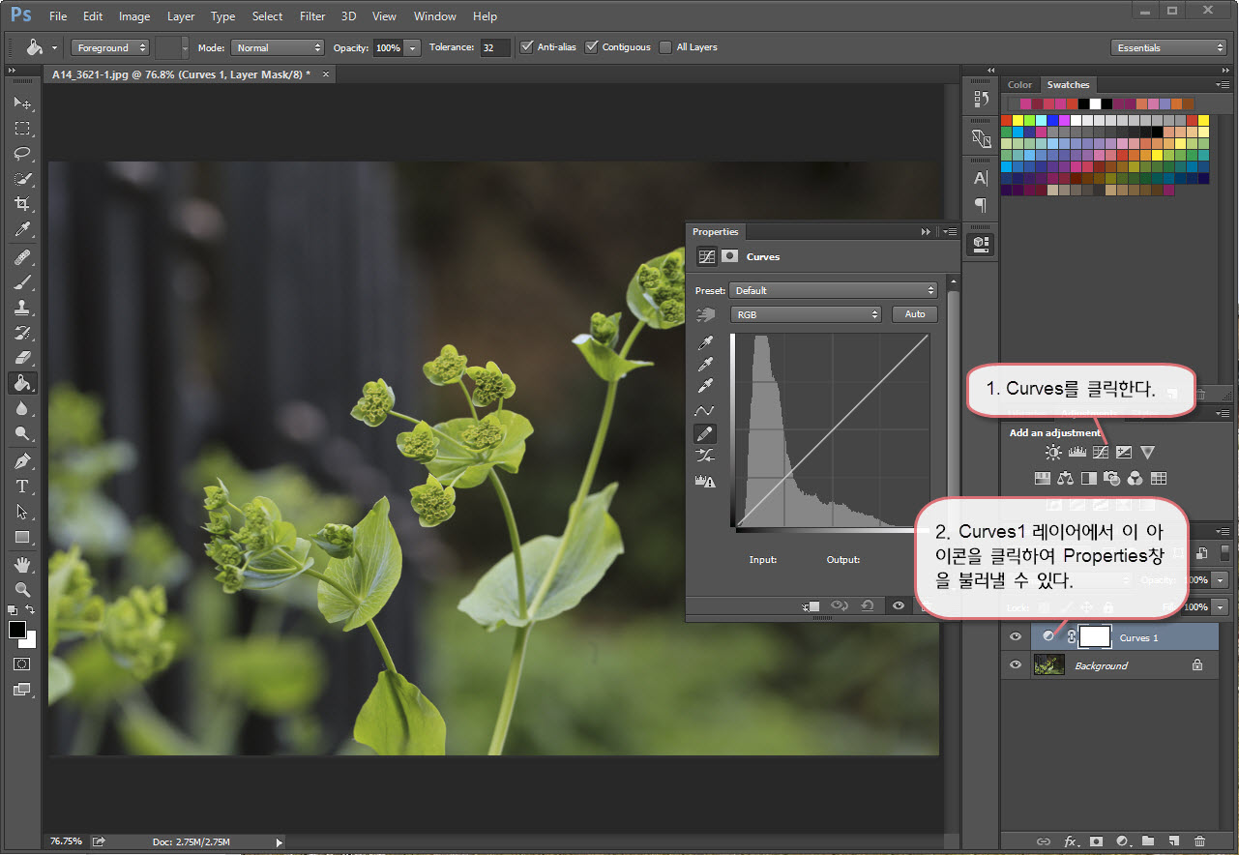Click the on-image adjustment hand icon
1239x855 pixels.
(x=705, y=314)
